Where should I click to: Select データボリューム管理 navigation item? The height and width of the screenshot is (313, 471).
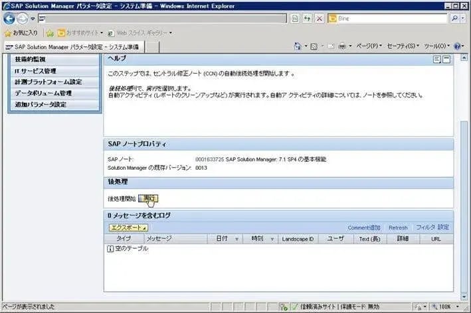click(x=54, y=94)
